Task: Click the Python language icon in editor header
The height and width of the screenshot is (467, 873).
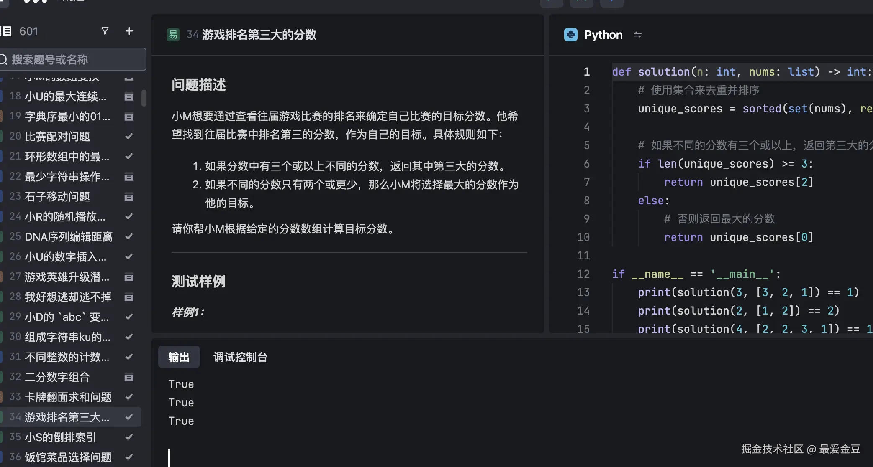Action: tap(570, 35)
